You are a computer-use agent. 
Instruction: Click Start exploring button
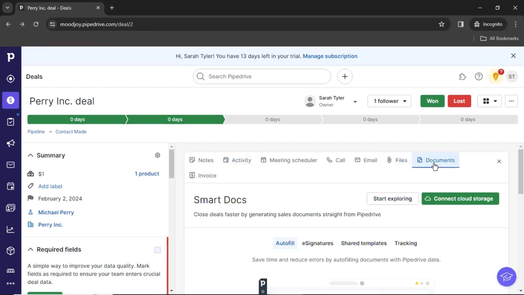(392, 199)
